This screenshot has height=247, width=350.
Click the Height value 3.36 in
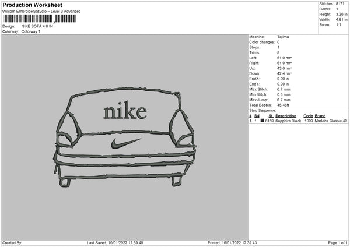point(341,14)
